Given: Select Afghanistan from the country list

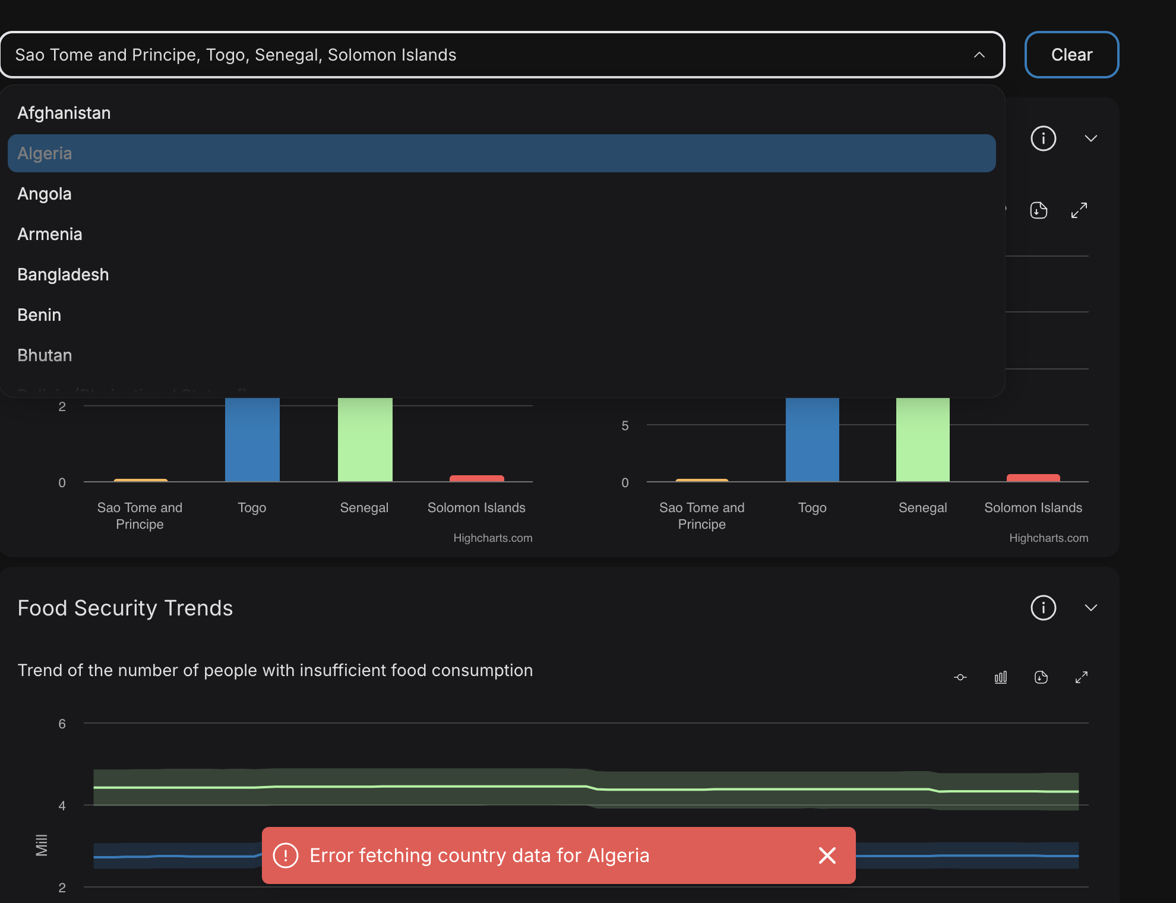Looking at the screenshot, I should 65,112.
